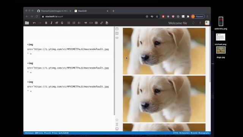Screen dimensions: 243x137
Task: Insert a blockquote
Action: click(85, 23)
